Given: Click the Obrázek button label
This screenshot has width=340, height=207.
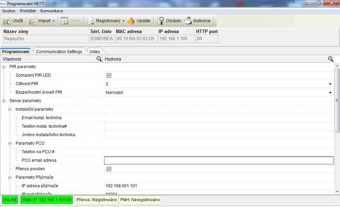Looking at the screenshot, I should coord(173,21).
